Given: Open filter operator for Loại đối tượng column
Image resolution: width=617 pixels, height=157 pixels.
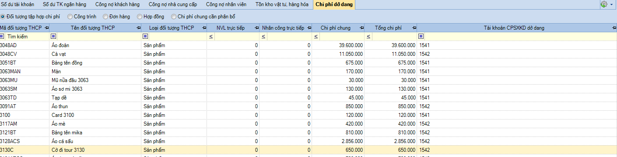Looking at the screenshot, I should (x=145, y=36).
